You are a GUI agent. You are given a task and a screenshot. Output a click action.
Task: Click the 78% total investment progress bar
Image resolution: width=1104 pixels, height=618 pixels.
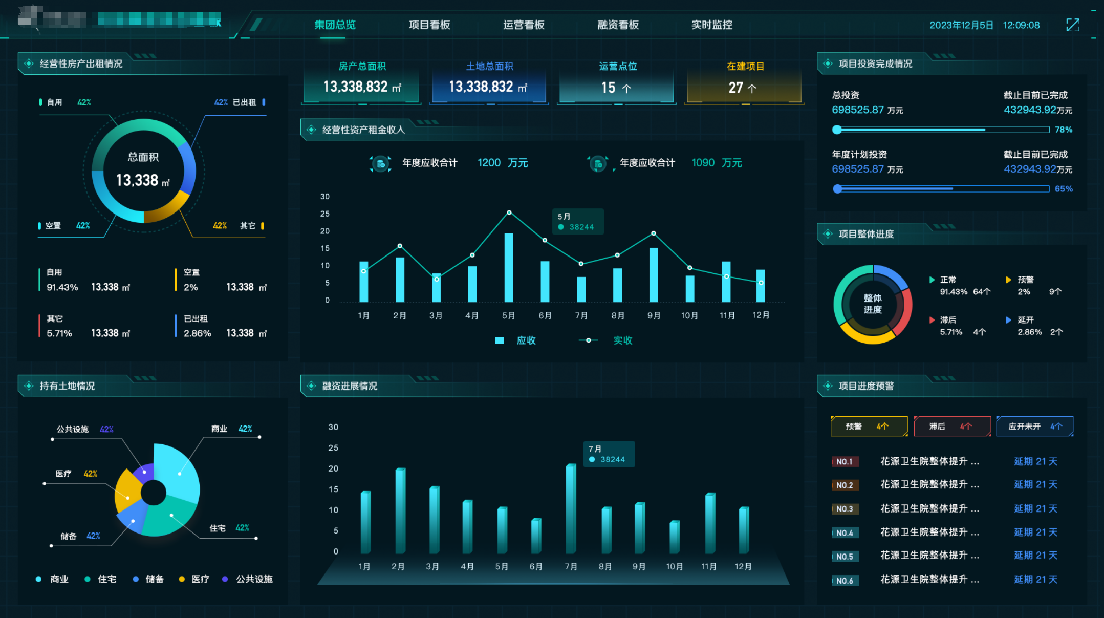(941, 130)
